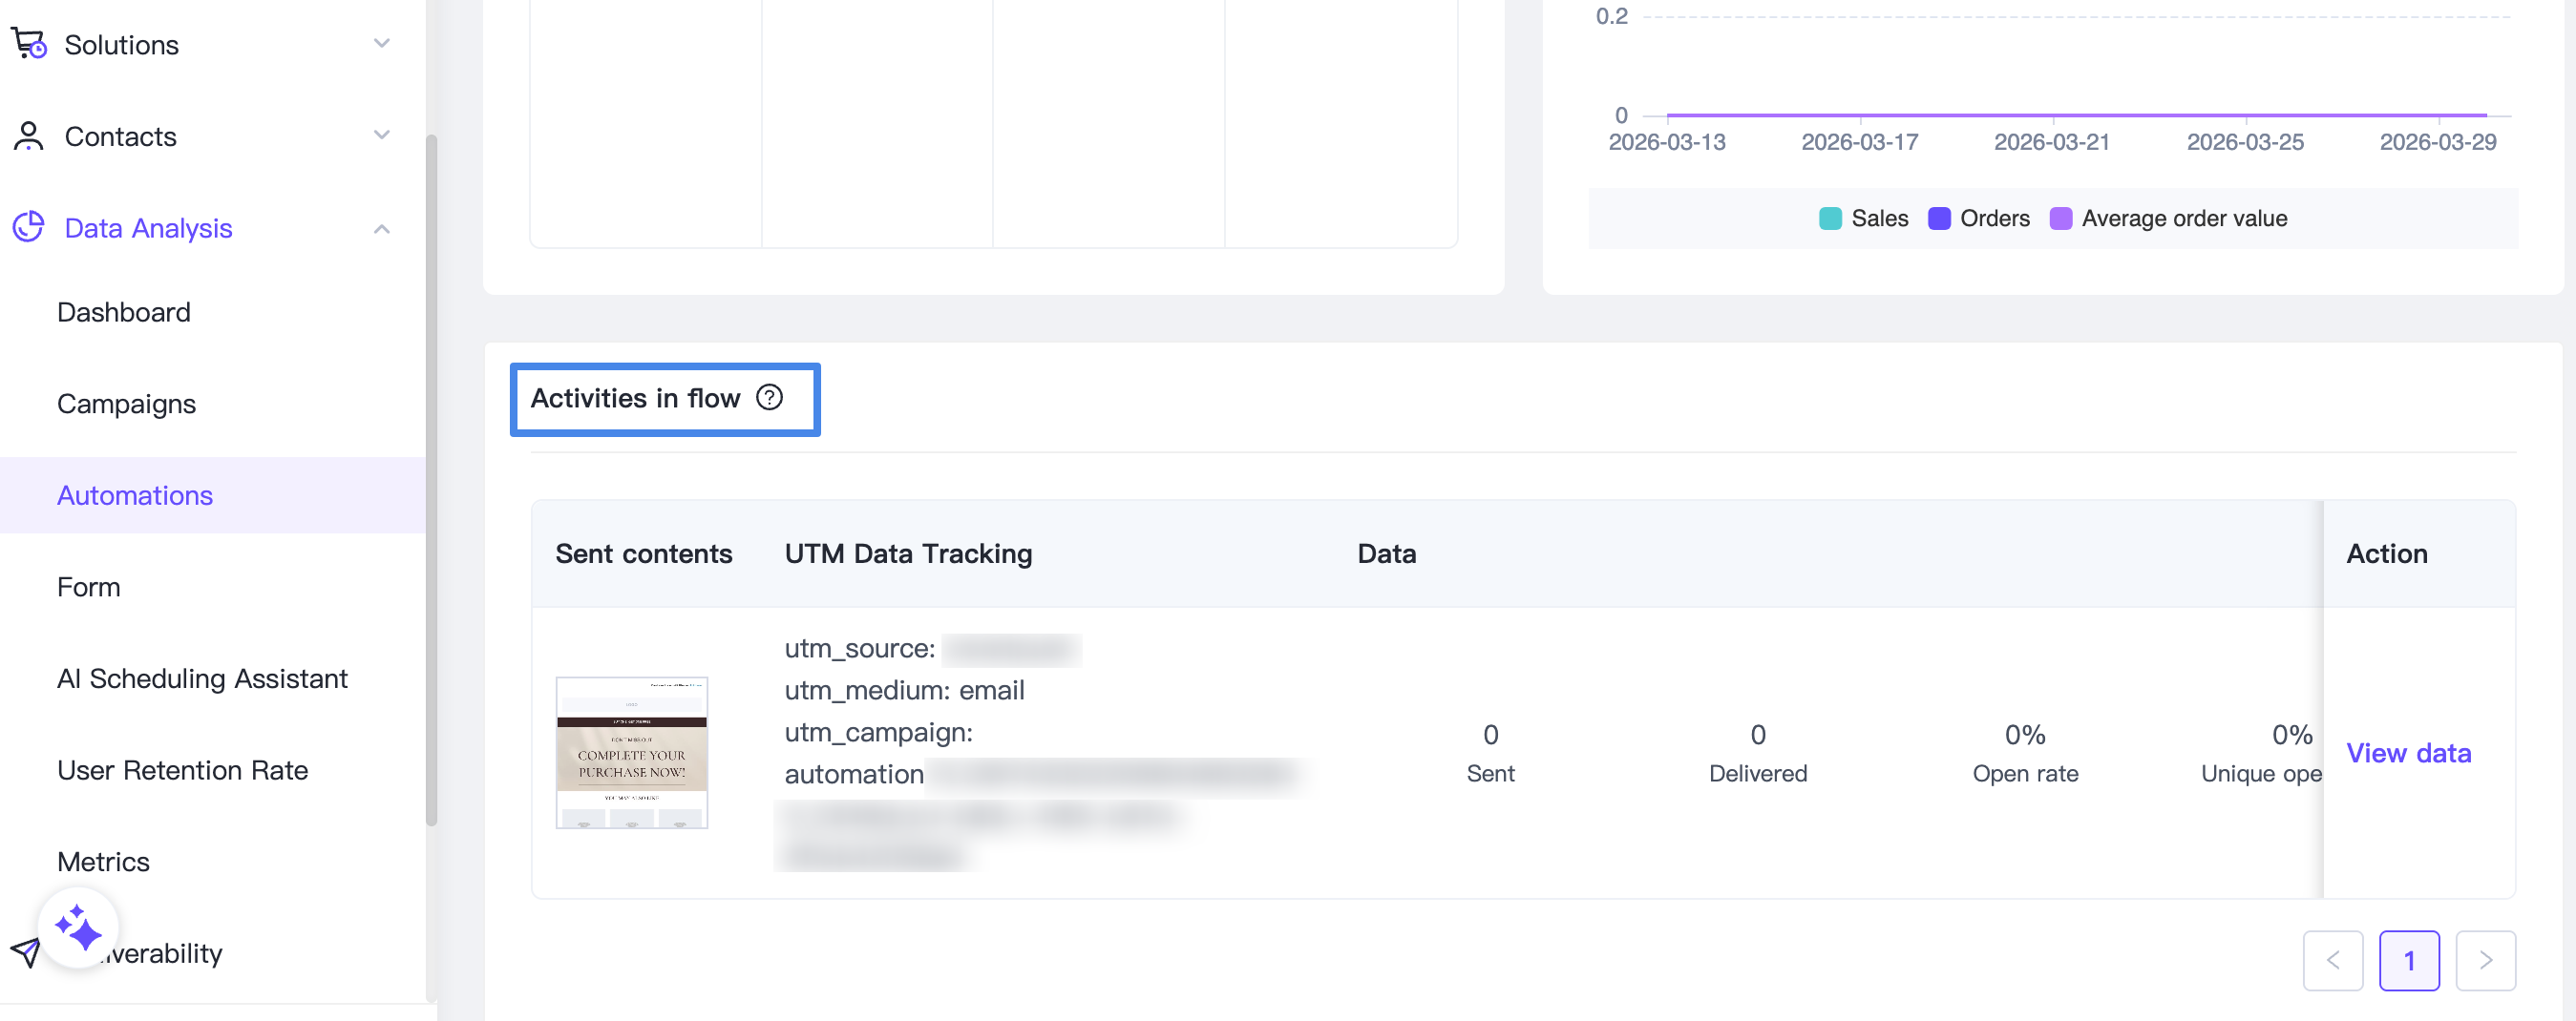Expand the Contacts menu chevron
This screenshot has height=1021, width=2576.
[381, 135]
